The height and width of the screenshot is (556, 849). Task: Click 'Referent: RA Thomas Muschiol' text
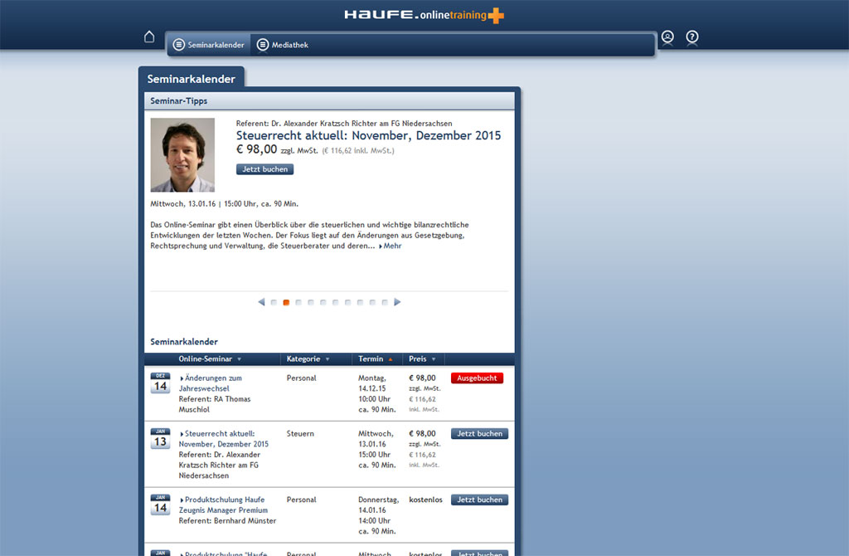(215, 404)
